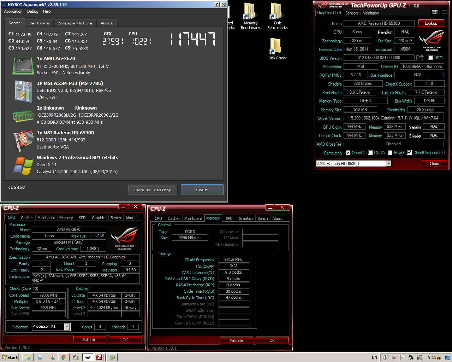Click the DRAM Frequency 931.6 MHz field
The image size is (452, 362).
click(x=234, y=259)
